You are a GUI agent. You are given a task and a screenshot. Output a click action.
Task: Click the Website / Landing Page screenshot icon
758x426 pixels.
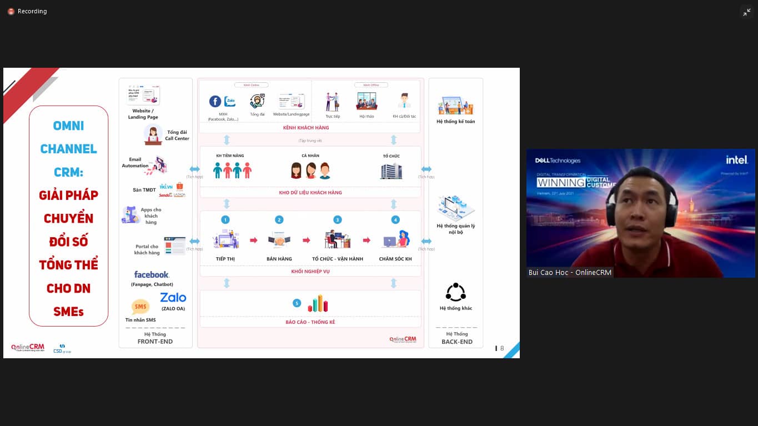pos(143,95)
